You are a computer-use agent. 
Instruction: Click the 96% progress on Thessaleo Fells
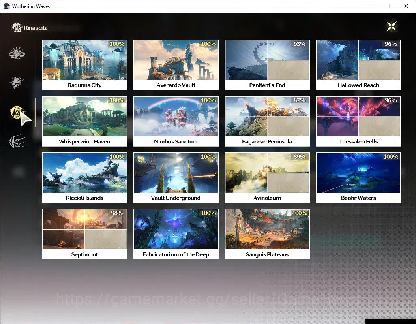[390, 100]
